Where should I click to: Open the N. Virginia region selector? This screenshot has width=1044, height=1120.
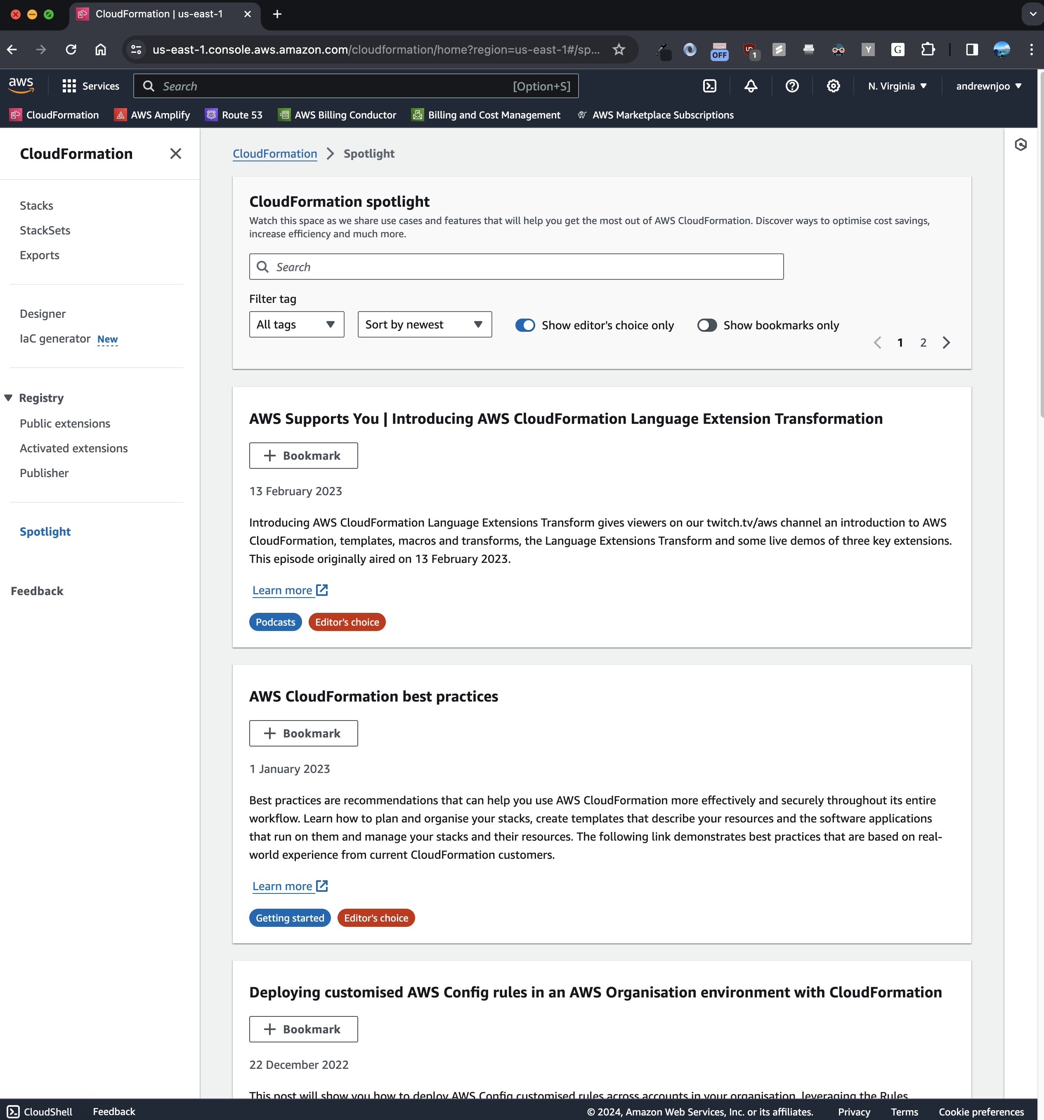click(897, 86)
